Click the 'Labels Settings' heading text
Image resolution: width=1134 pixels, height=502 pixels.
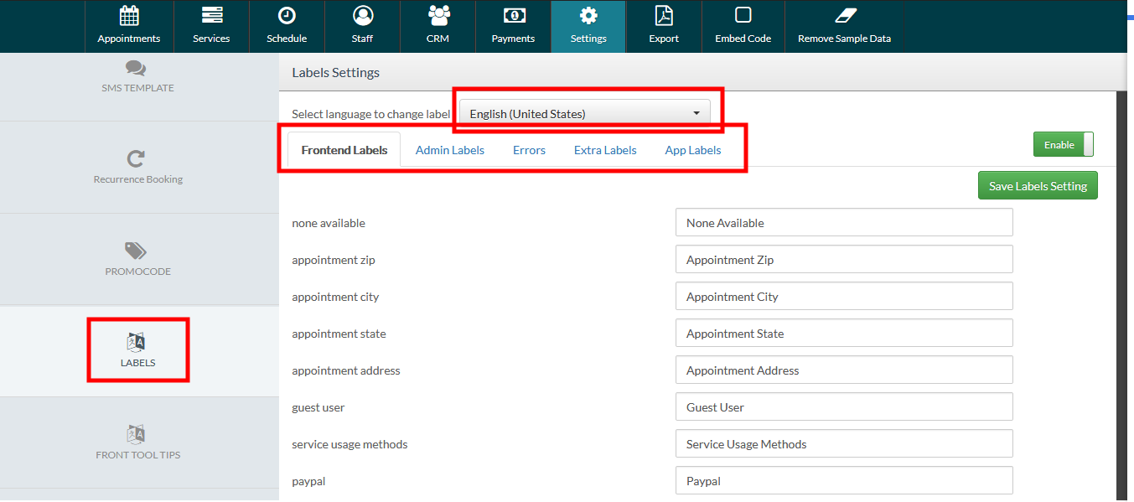pyautogui.click(x=336, y=73)
